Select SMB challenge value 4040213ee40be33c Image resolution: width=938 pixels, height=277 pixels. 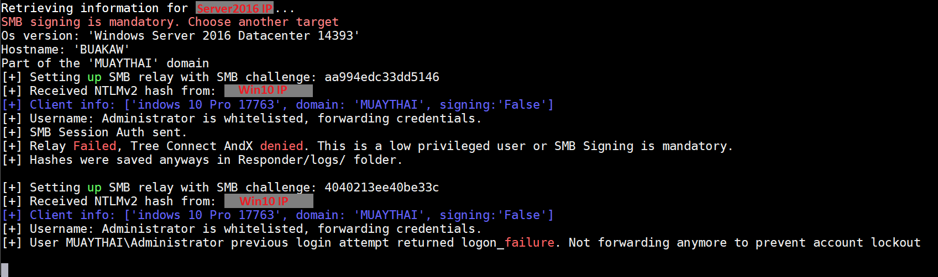(x=381, y=188)
